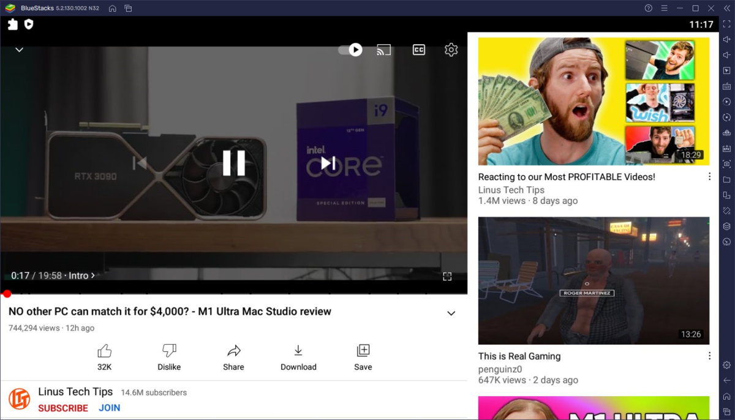Open the Intro chapter list

pyautogui.click(x=81, y=276)
